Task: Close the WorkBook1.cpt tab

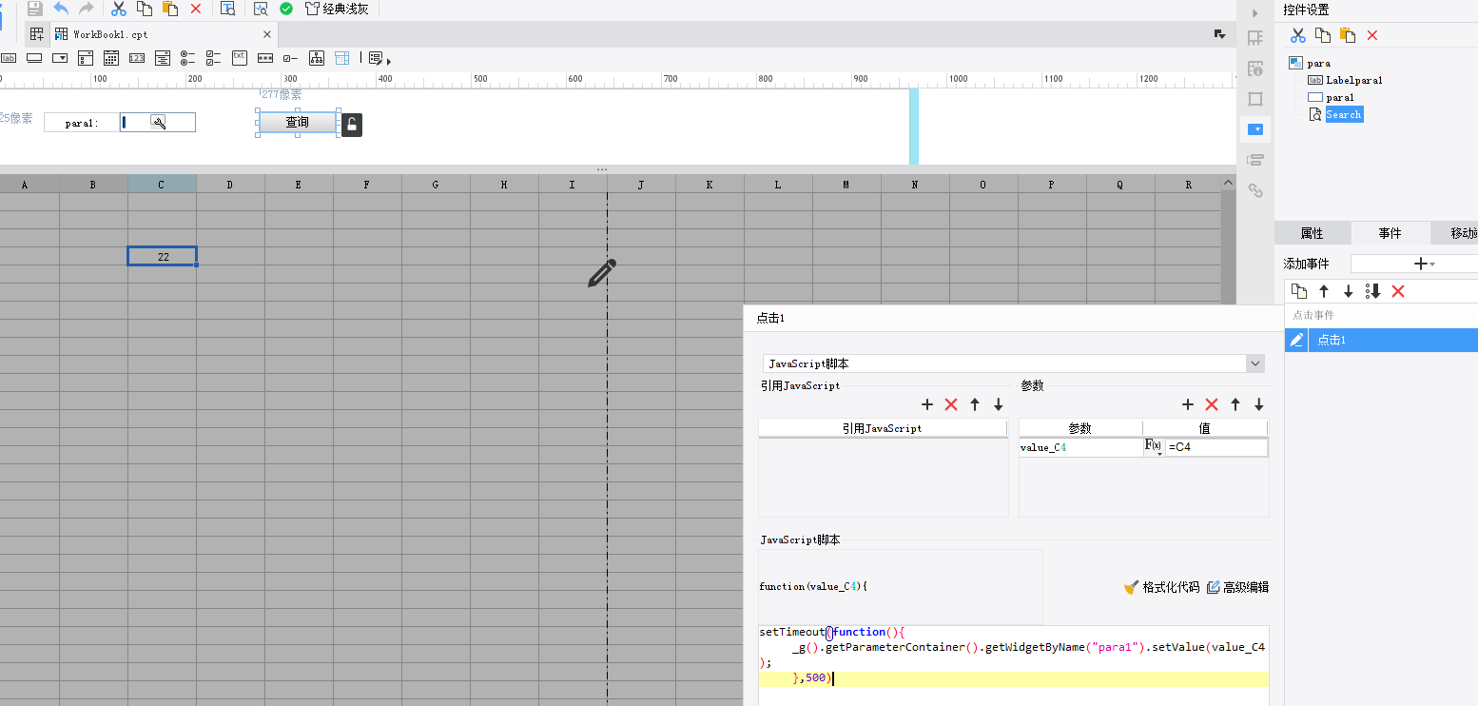Action: (267, 34)
